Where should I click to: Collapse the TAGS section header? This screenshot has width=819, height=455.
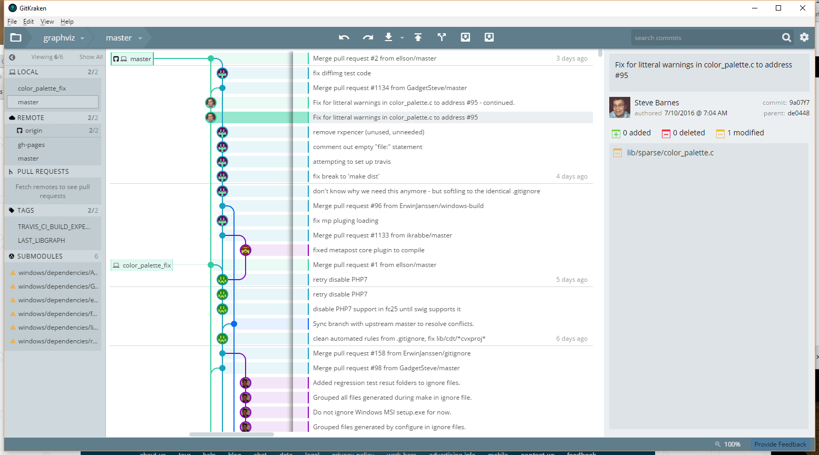53,210
